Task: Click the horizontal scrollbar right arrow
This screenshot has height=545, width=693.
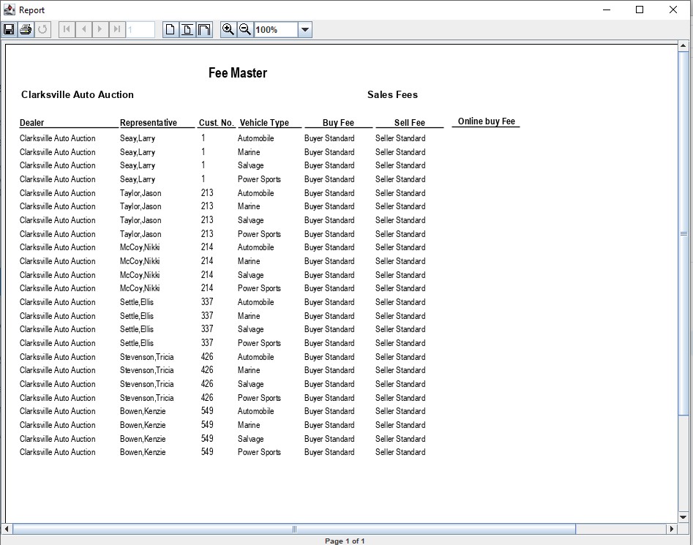Action: (672, 529)
